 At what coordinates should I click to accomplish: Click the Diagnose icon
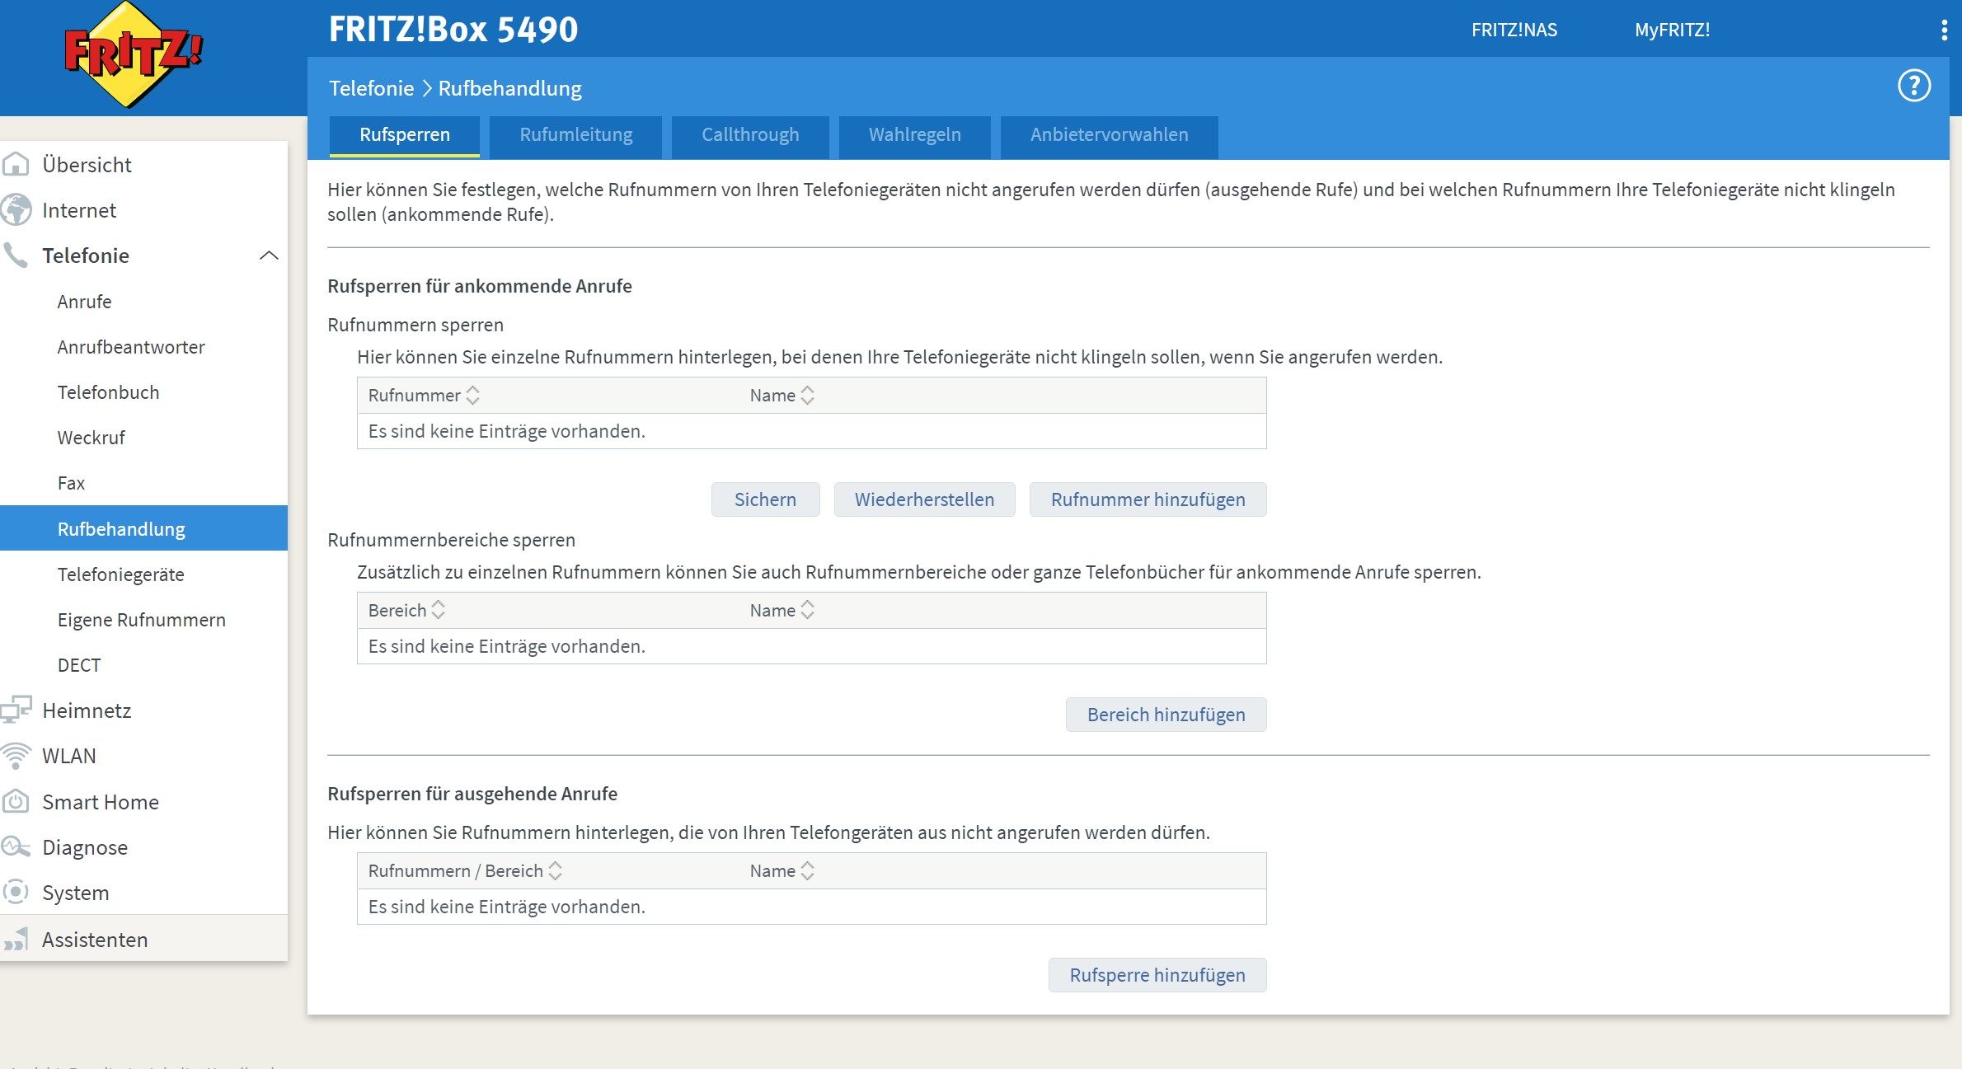[16, 846]
